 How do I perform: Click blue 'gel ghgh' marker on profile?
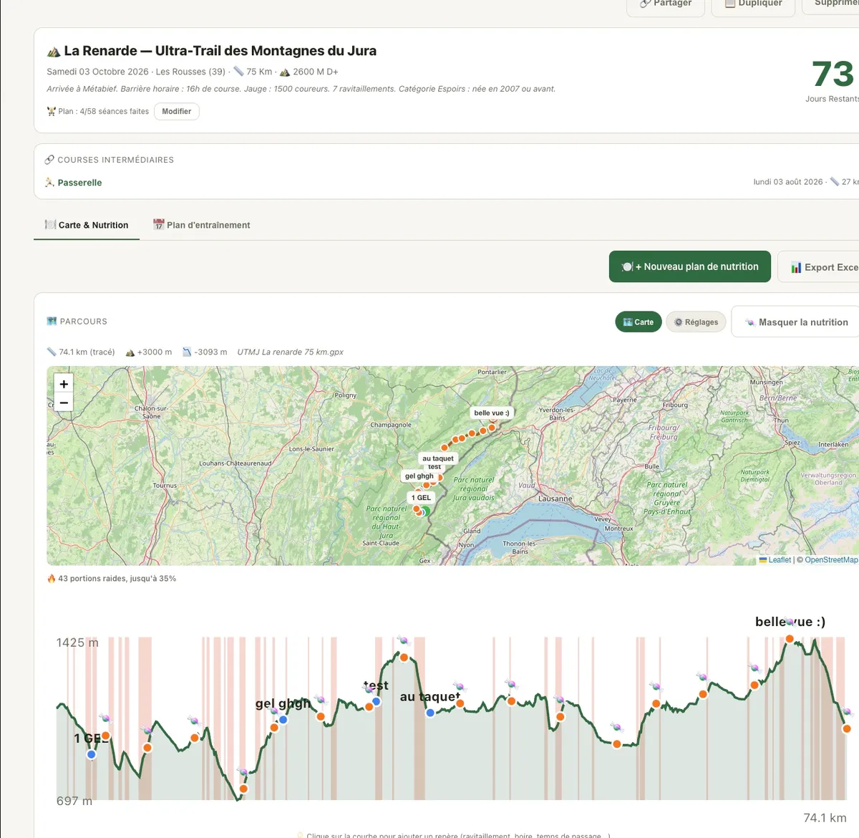[x=283, y=720]
